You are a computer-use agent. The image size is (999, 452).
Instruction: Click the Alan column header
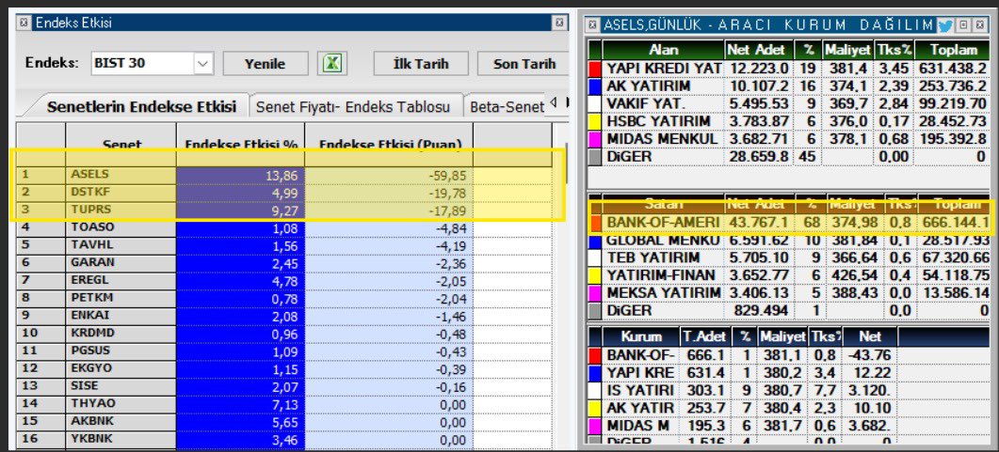(x=663, y=50)
